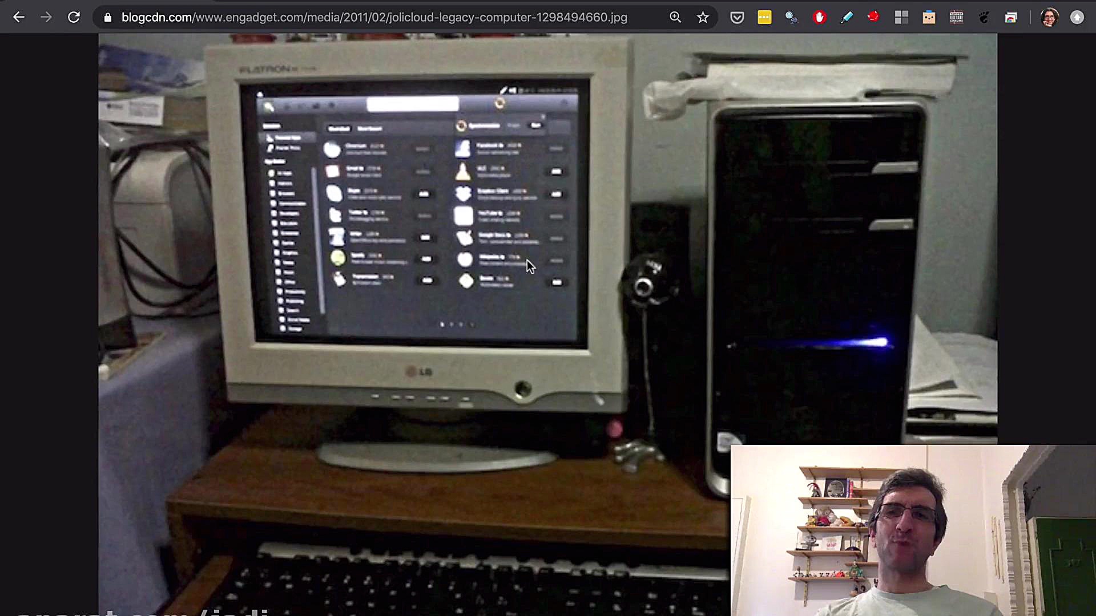The height and width of the screenshot is (616, 1096).
Task: Click the grey four-squares grid extension
Action: point(901,17)
